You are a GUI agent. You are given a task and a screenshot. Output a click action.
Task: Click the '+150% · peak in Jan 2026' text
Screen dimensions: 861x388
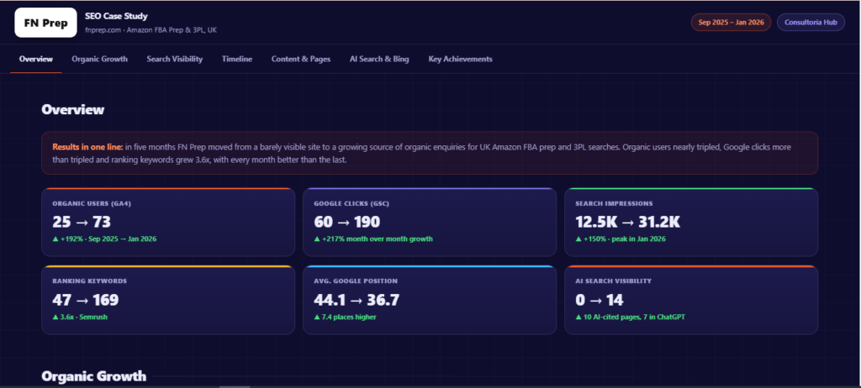tap(621, 239)
